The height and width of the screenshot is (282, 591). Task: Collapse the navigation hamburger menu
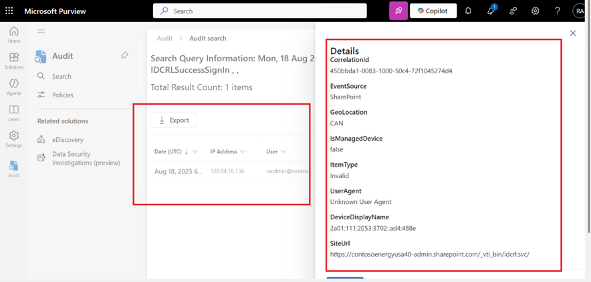click(x=41, y=31)
